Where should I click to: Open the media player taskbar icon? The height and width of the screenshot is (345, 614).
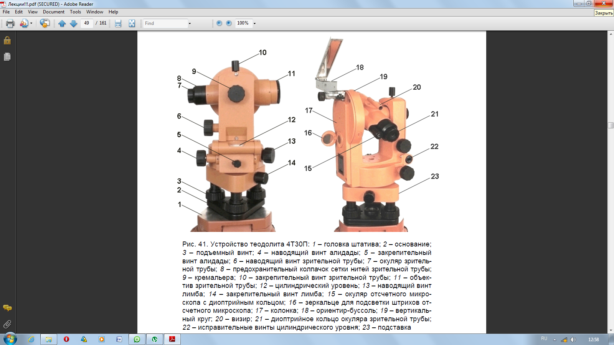[x=102, y=339]
